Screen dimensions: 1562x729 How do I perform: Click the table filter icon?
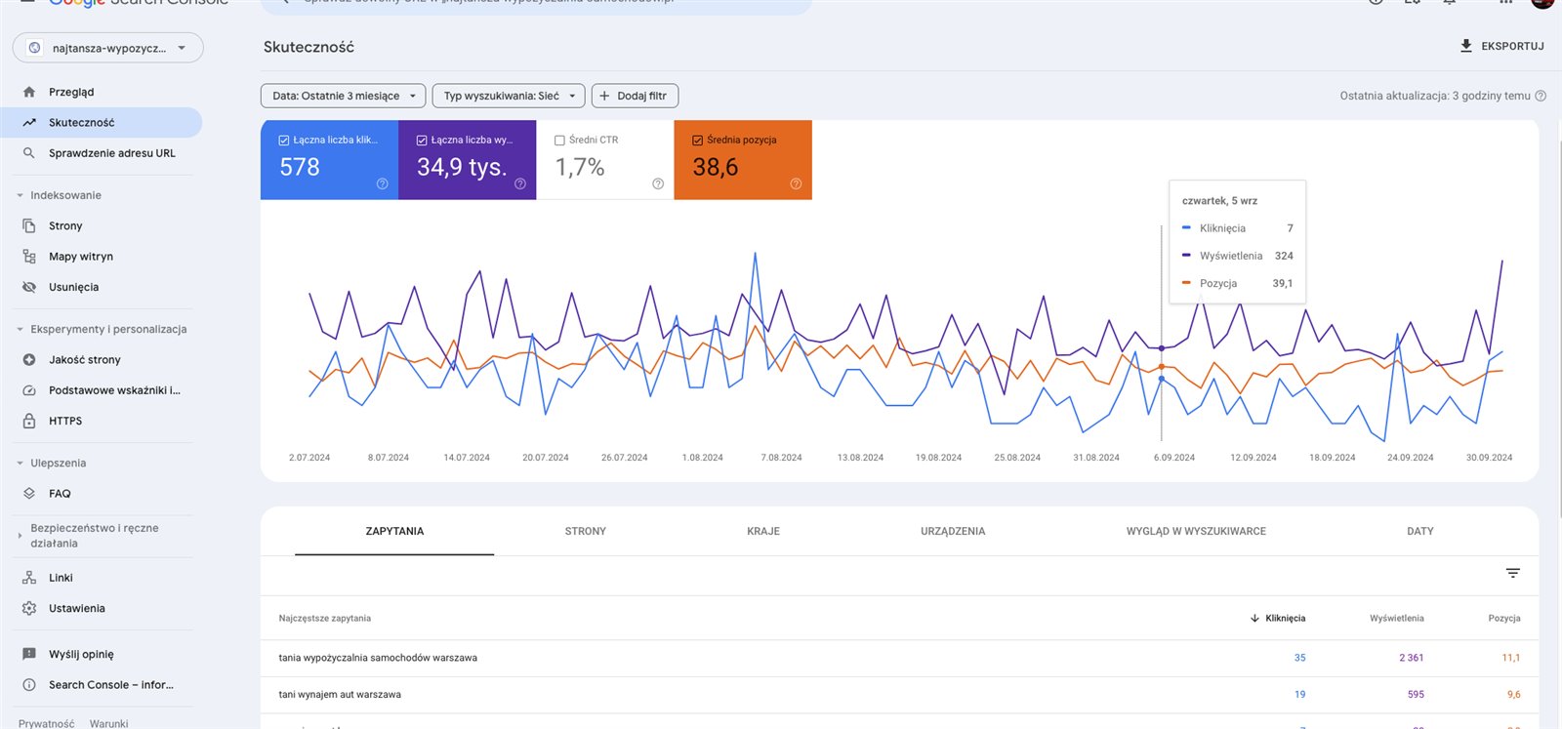click(x=1512, y=574)
